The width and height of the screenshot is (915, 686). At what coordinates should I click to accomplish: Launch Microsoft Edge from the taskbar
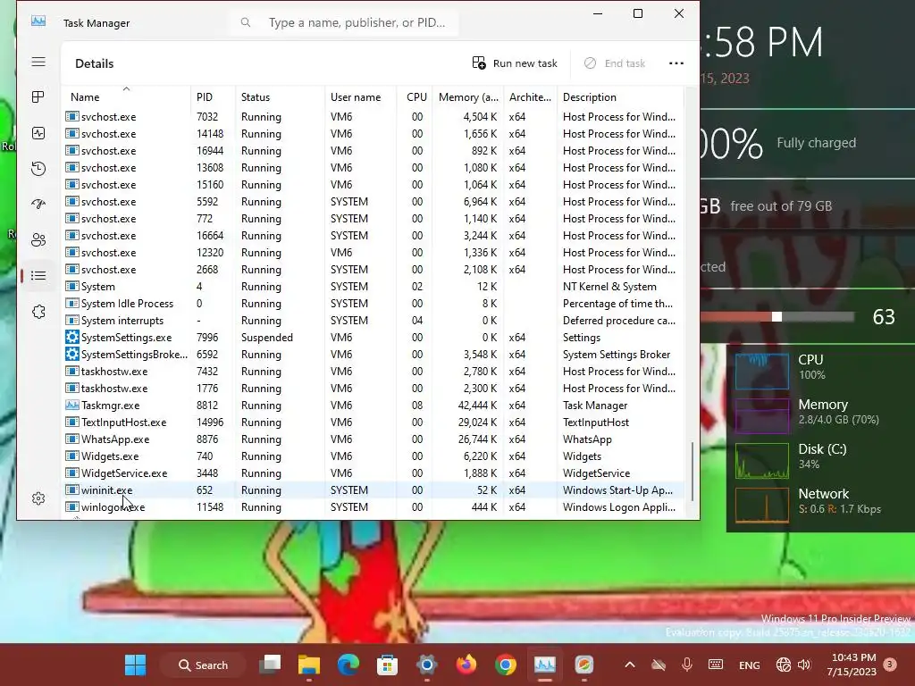(x=348, y=665)
